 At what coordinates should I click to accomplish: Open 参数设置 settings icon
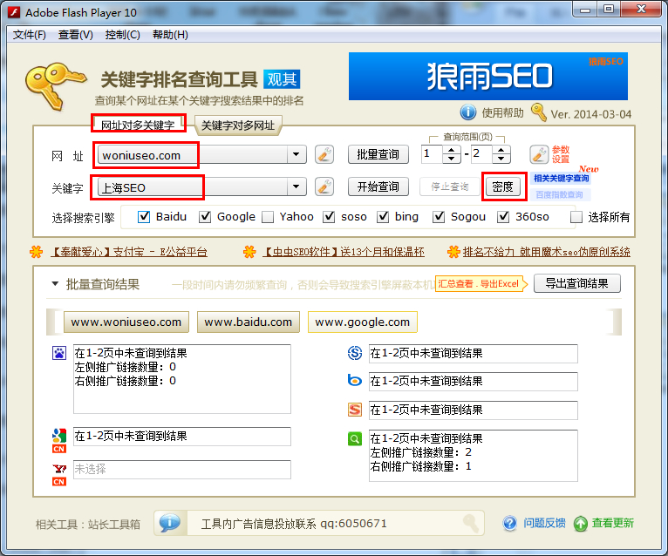[x=539, y=155]
